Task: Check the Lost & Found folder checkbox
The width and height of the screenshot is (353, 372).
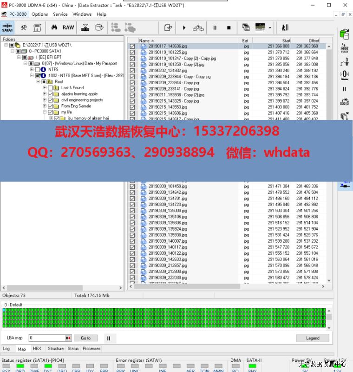Action: 50,88
